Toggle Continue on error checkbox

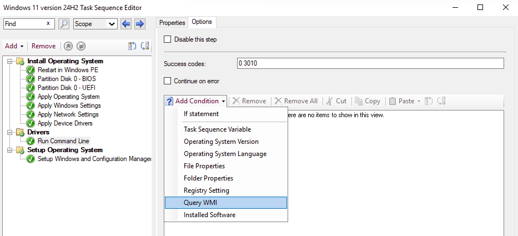168,81
